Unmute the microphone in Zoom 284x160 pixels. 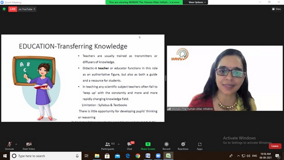(9, 146)
